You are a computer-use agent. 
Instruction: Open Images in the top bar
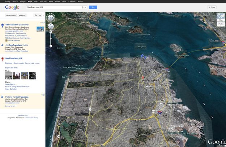23,1
